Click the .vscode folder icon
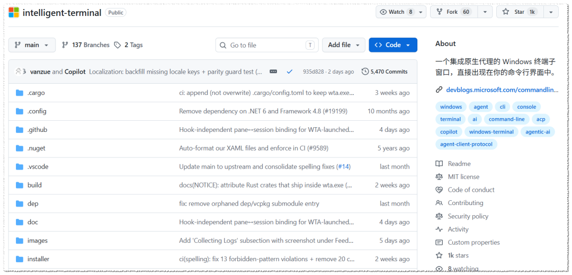Image resolution: width=572 pixels, height=275 pixels. 20,167
